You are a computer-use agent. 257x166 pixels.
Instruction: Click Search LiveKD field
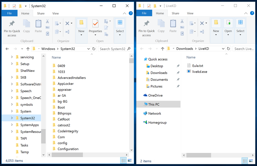click(x=244, y=49)
